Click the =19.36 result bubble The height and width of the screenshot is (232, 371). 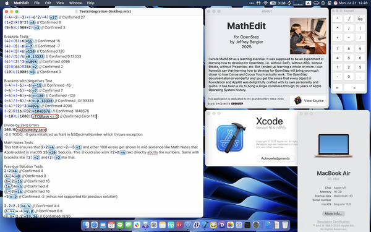pos(32,216)
